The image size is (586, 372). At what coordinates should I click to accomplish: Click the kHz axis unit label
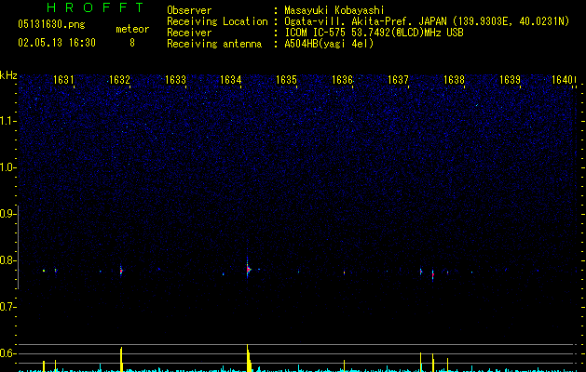(8, 75)
